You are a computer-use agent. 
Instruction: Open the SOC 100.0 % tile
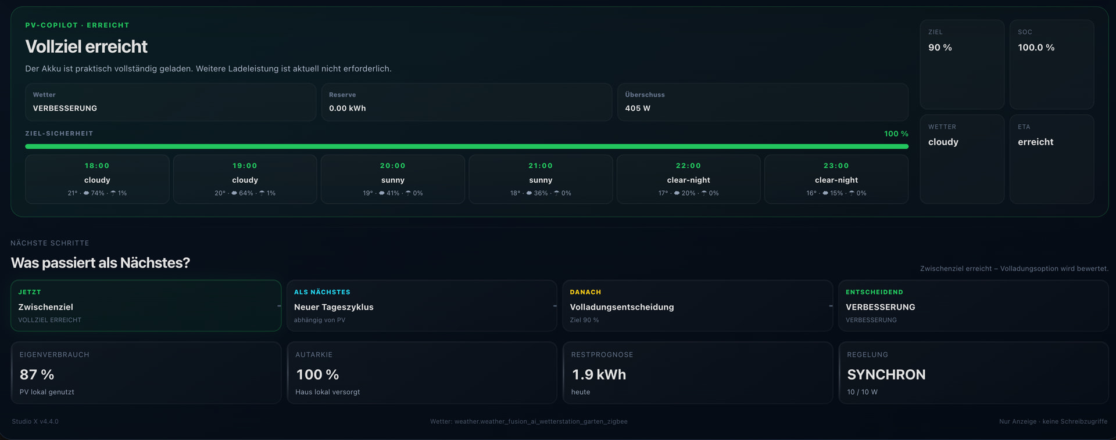pos(1052,64)
